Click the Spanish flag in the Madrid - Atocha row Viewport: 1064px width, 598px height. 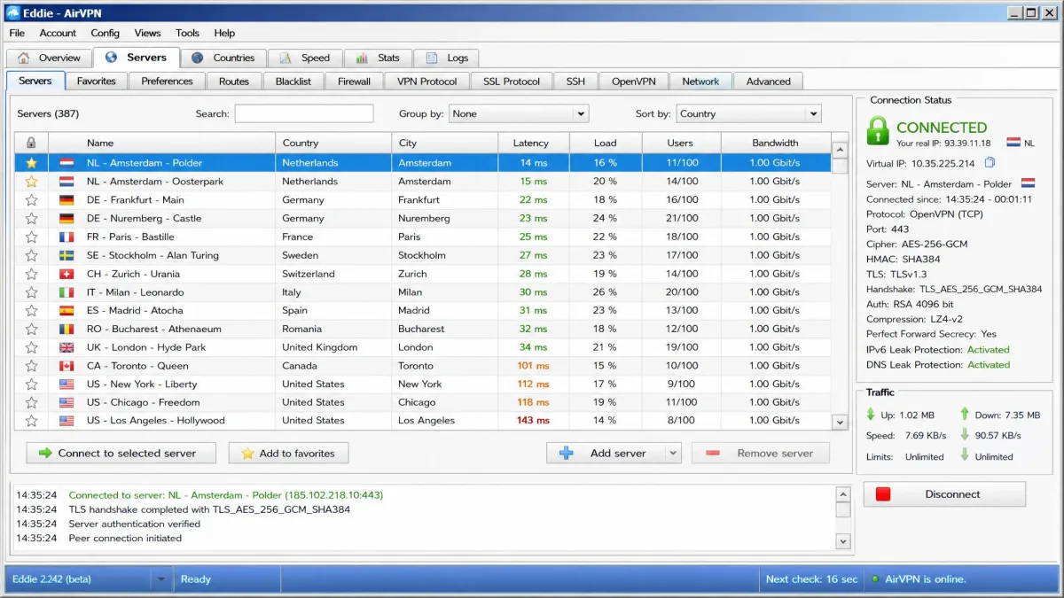tap(66, 311)
